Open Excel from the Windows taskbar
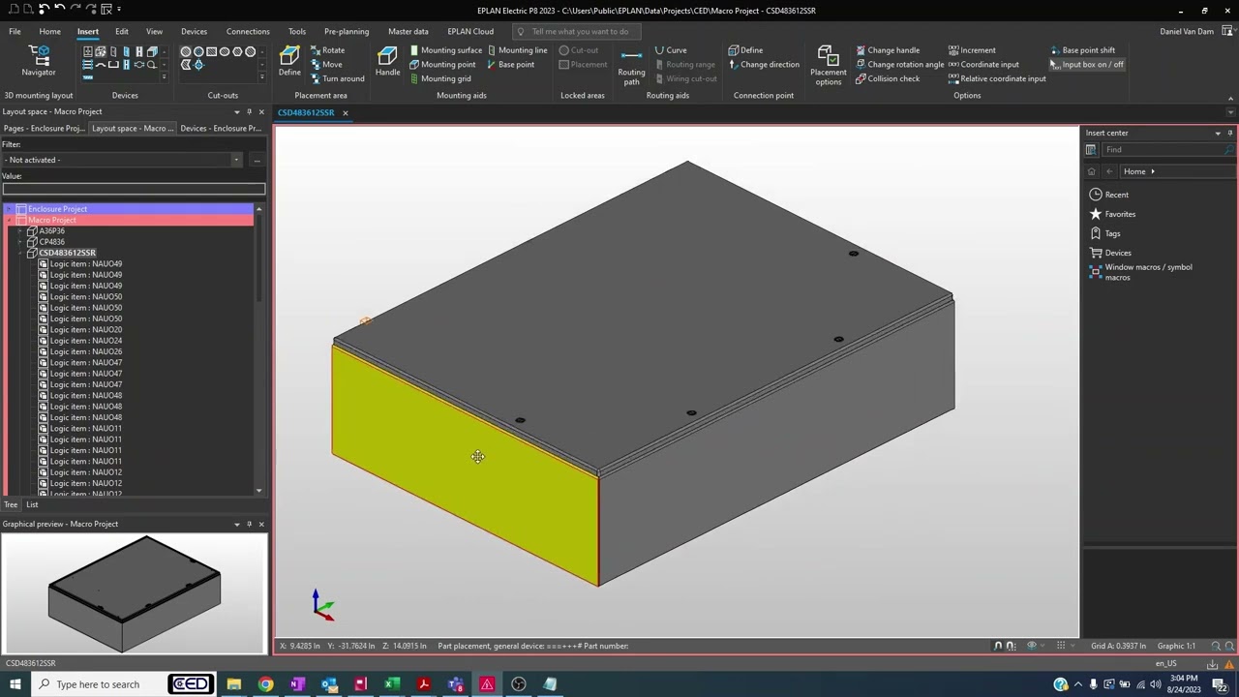This screenshot has height=697, width=1239. tap(392, 684)
